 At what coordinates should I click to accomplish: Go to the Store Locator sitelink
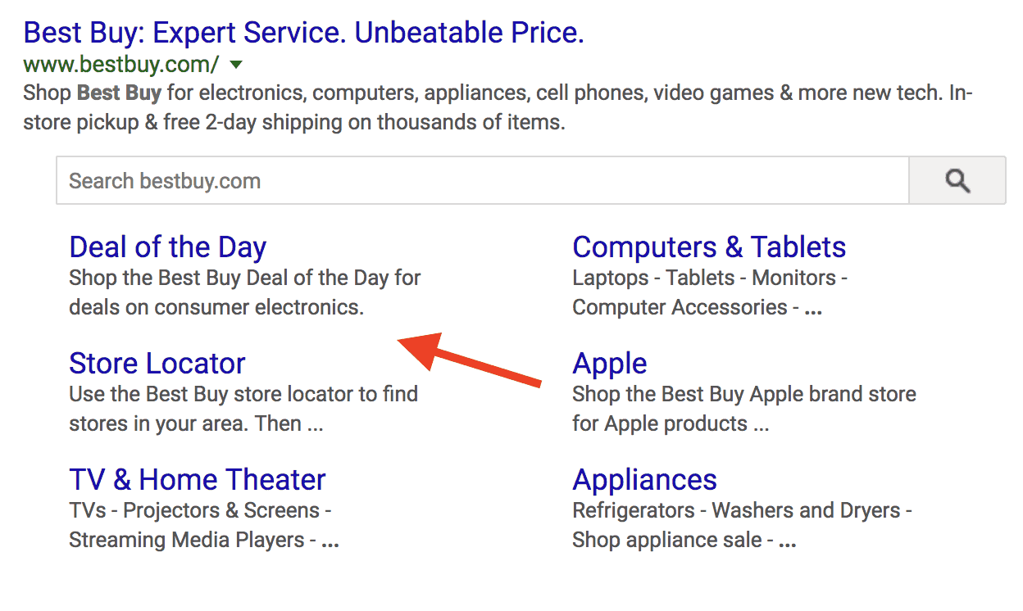click(x=157, y=364)
